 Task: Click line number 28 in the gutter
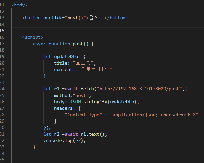coord(2,115)
